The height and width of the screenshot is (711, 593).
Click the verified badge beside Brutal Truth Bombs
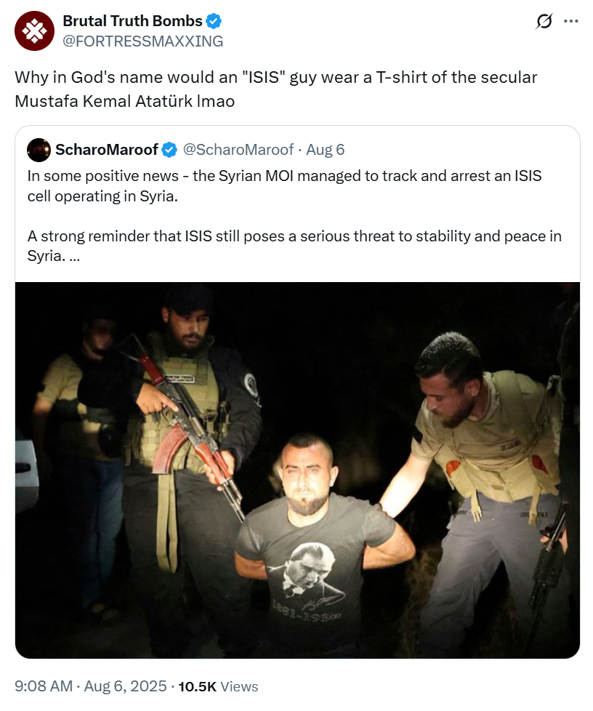click(214, 21)
